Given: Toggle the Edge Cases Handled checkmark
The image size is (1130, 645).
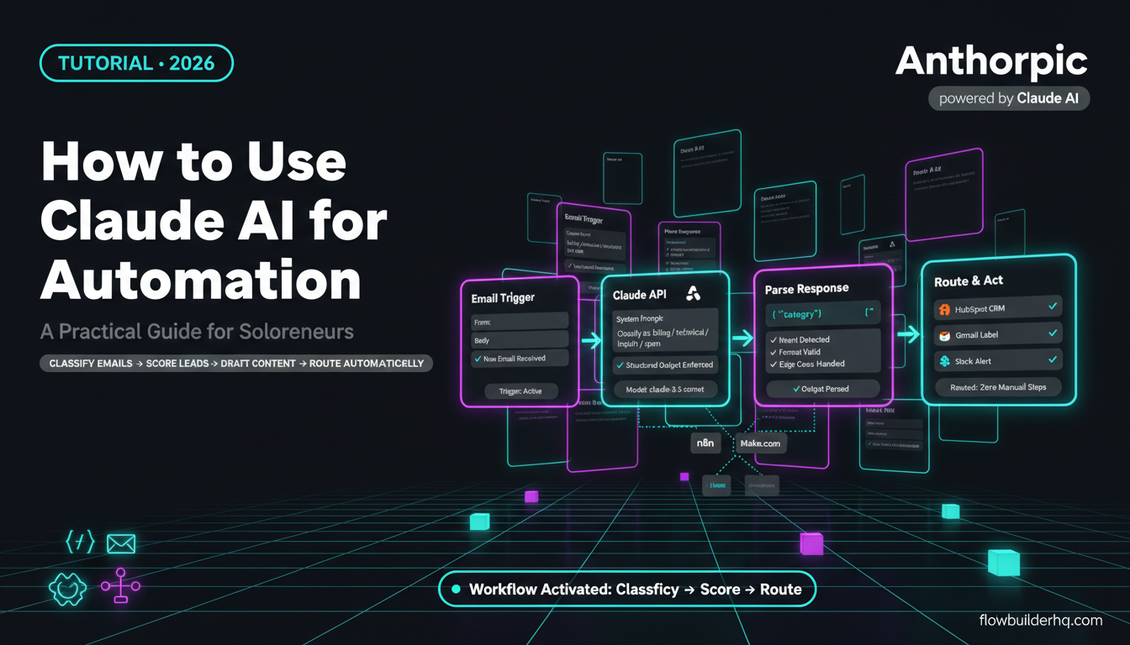Looking at the screenshot, I should (x=774, y=364).
